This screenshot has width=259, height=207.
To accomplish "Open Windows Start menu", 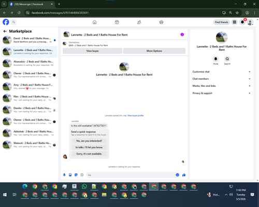I will [5, 195].
